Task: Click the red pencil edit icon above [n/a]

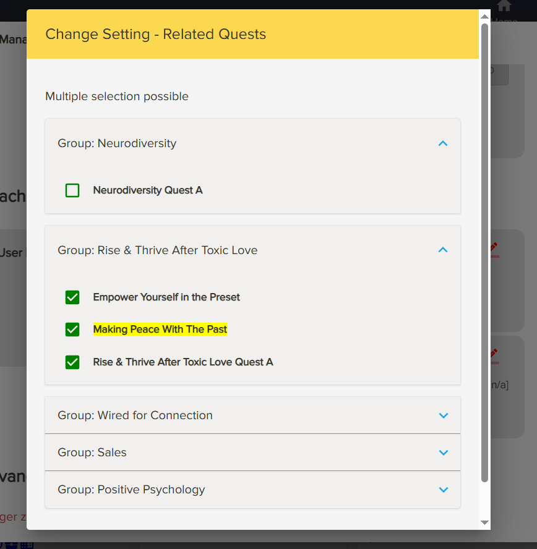Action: point(493,354)
